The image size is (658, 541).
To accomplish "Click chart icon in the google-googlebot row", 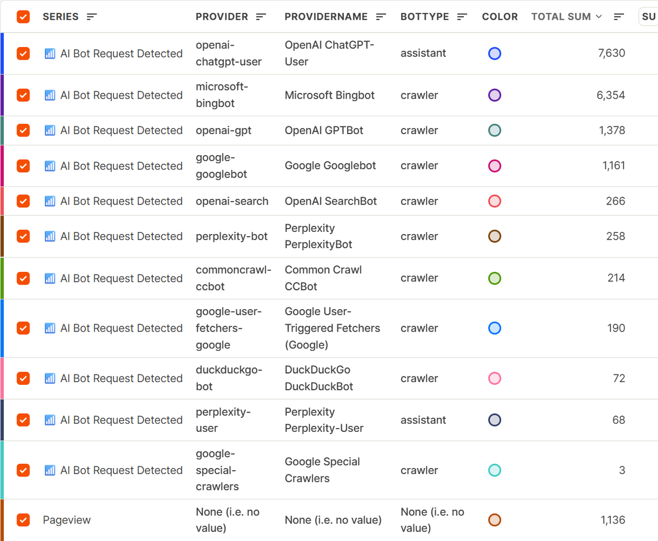I will 50,166.
